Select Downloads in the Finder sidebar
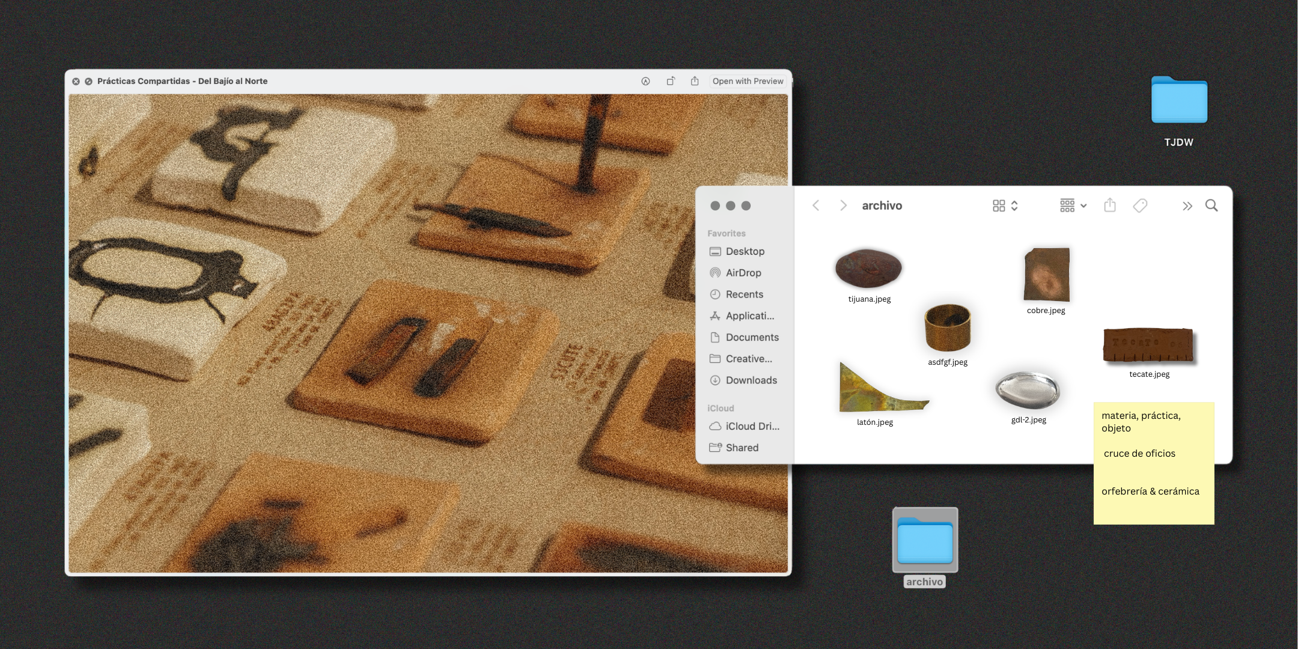 [x=751, y=380]
